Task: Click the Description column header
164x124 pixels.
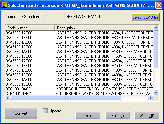Action: 104,28
